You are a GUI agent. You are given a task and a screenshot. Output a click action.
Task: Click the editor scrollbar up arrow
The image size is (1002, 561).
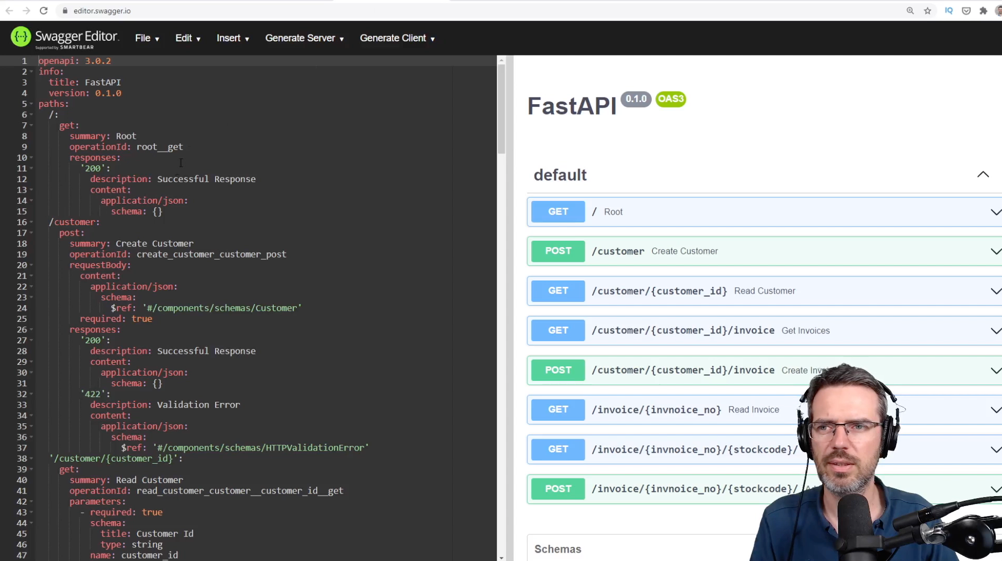point(502,60)
